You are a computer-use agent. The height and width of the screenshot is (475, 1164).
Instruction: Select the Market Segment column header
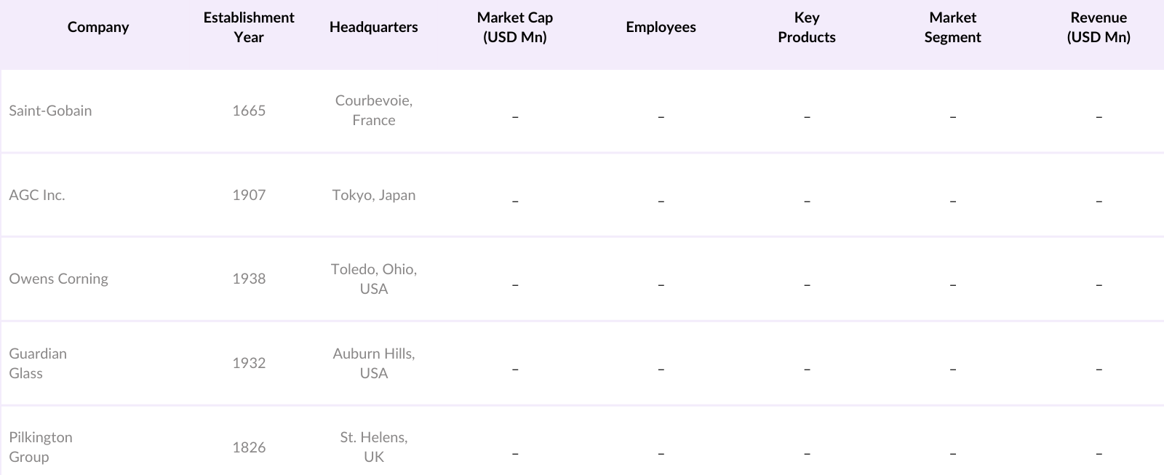click(952, 27)
